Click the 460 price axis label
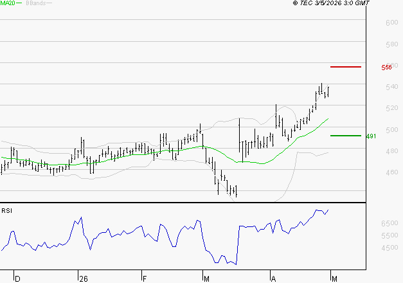The image size is (403, 283). pos(392,172)
